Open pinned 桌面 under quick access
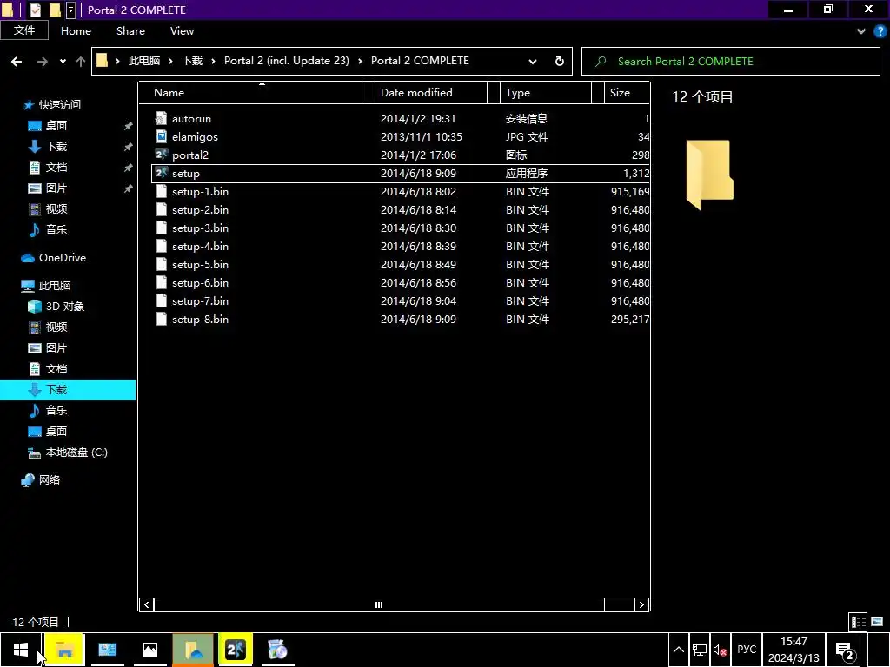This screenshot has height=667, width=890. [x=56, y=125]
